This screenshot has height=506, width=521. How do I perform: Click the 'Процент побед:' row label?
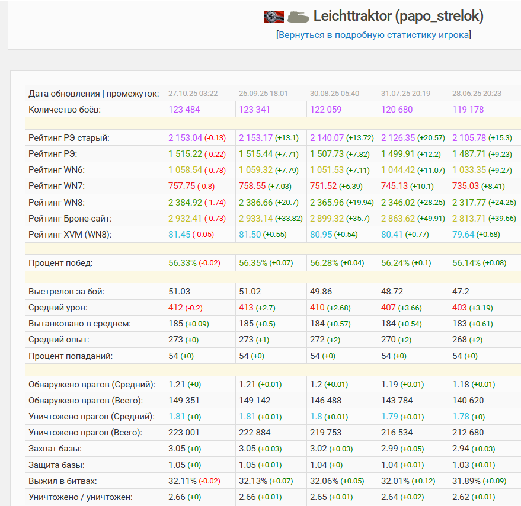point(60,263)
